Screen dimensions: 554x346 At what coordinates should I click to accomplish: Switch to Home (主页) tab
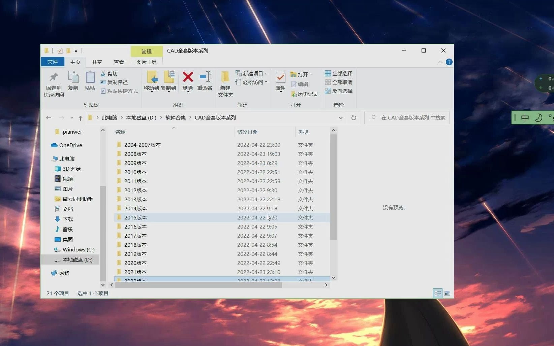pyautogui.click(x=75, y=62)
